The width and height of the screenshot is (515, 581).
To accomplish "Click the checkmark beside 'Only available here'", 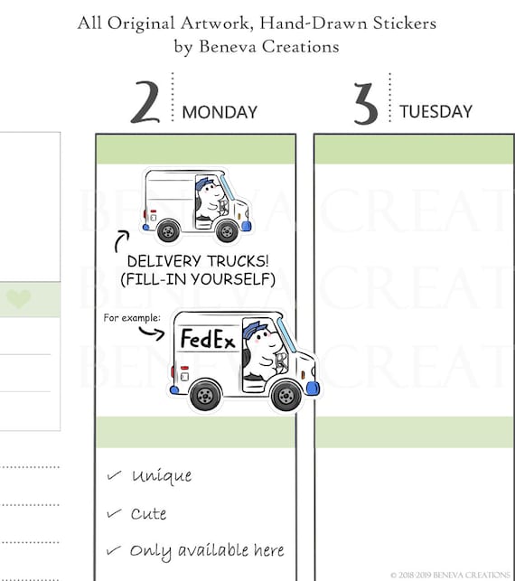I will [113, 550].
